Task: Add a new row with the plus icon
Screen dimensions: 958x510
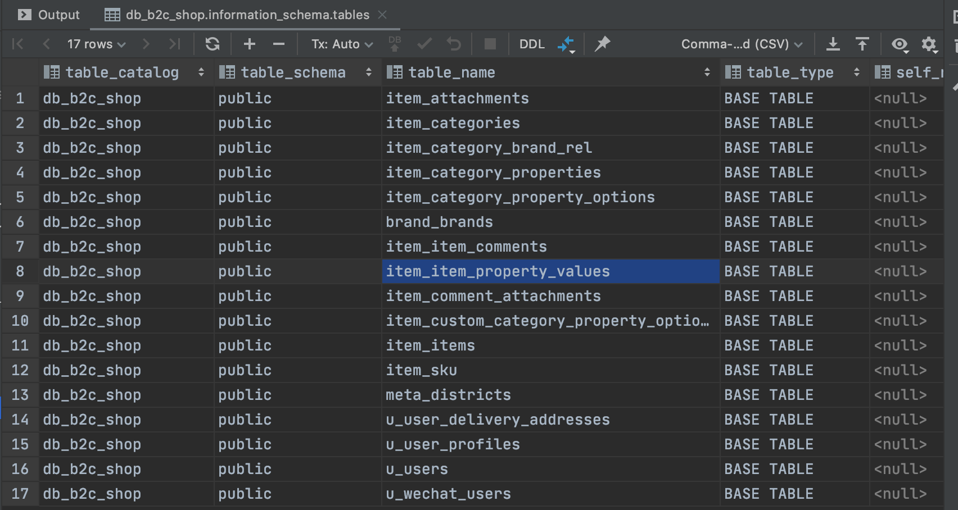Action: (250, 44)
